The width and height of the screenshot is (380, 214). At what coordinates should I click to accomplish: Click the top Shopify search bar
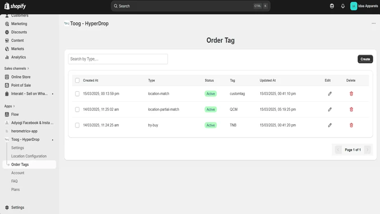pos(190,6)
